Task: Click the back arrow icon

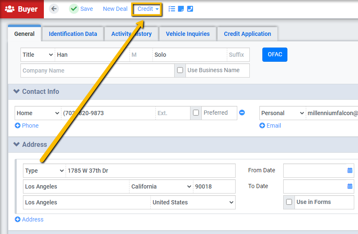Action: (54, 9)
